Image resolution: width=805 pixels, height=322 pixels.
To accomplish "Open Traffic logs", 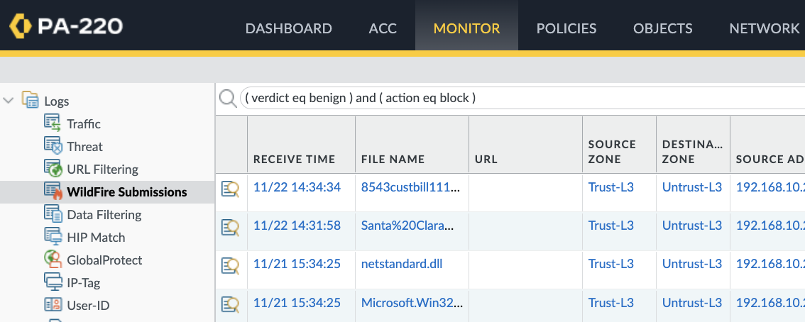I will pyautogui.click(x=84, y=124).
